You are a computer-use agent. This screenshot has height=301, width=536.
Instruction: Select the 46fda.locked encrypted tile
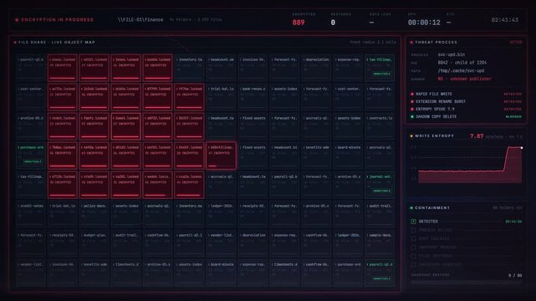click(x=94, y=156)
